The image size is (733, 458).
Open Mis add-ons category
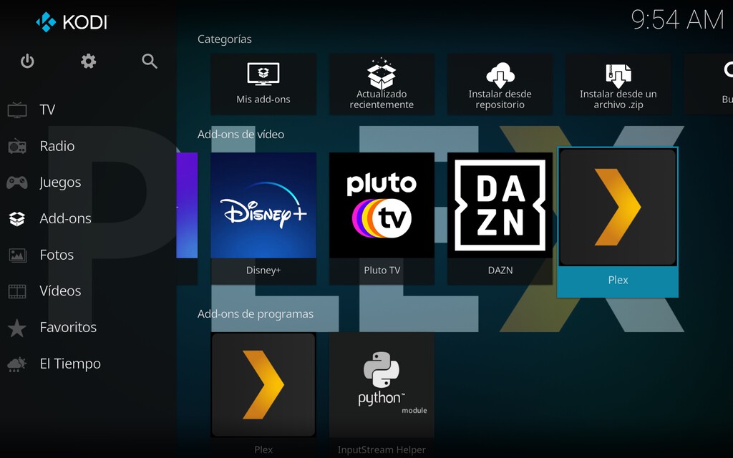(x=263, y=84)
